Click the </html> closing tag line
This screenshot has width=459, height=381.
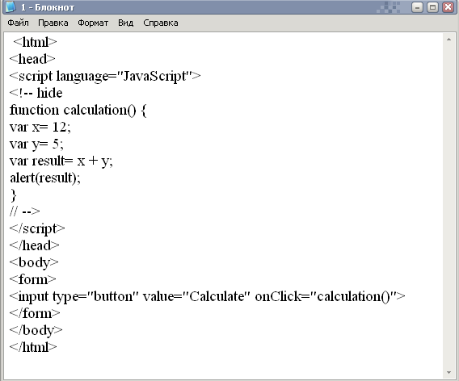click(x=33, y=347)
